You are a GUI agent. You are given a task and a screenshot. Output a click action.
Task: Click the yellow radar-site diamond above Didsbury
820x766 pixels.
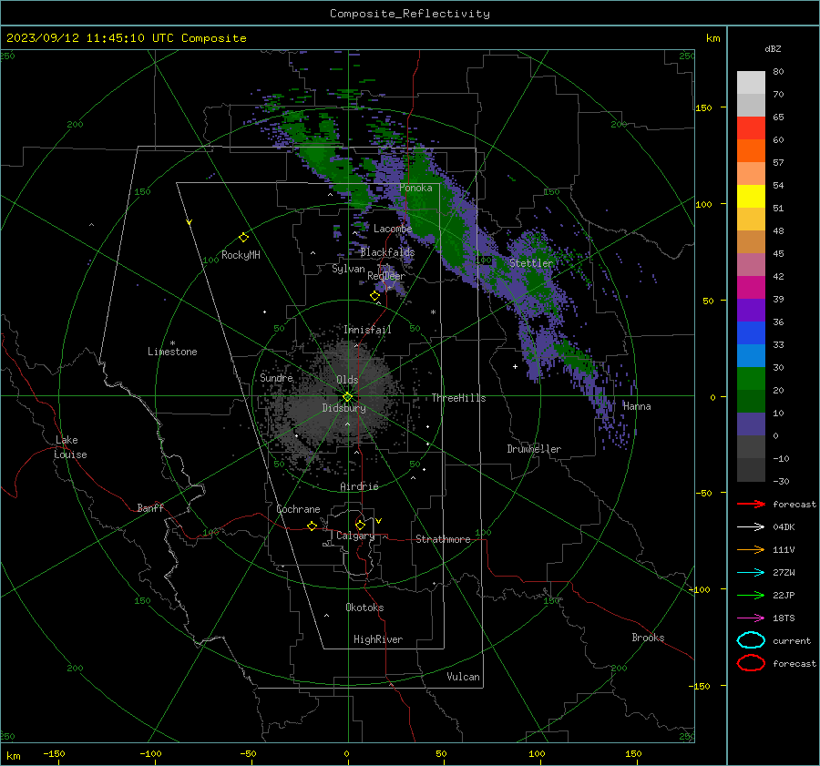coord(348,397)
